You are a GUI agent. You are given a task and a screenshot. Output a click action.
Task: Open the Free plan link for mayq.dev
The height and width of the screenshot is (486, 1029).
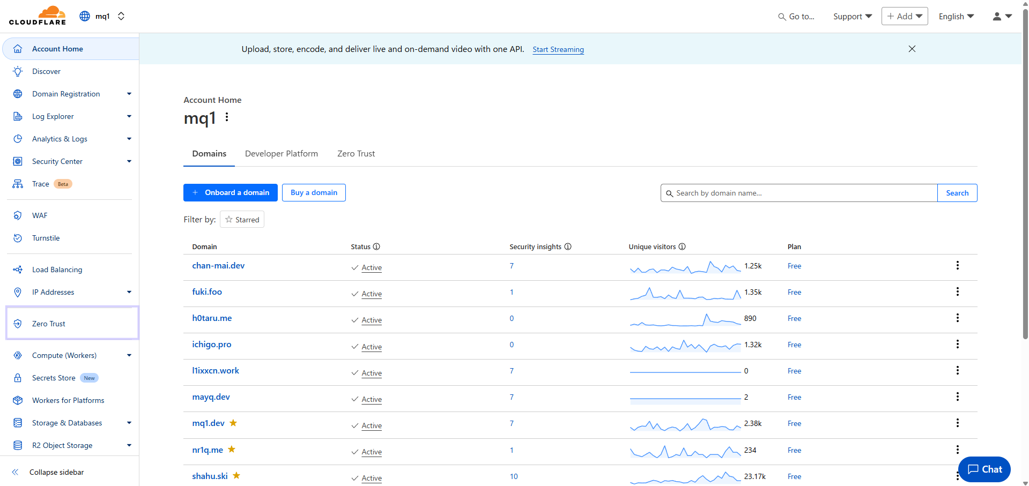794,397
